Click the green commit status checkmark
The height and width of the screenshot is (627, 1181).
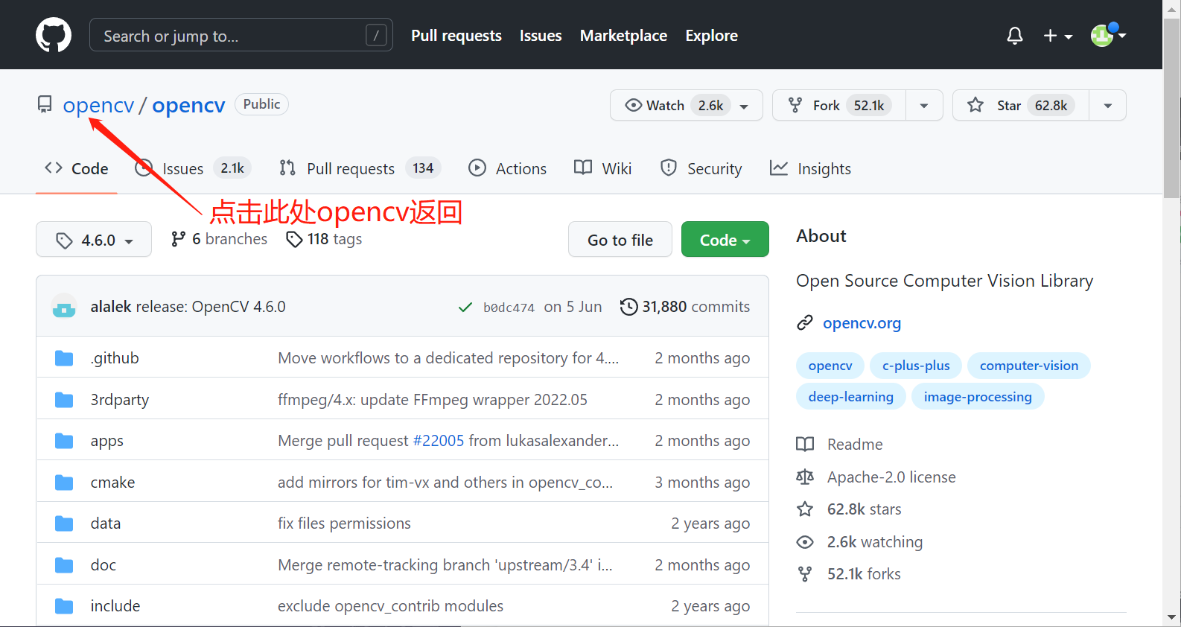465,307
